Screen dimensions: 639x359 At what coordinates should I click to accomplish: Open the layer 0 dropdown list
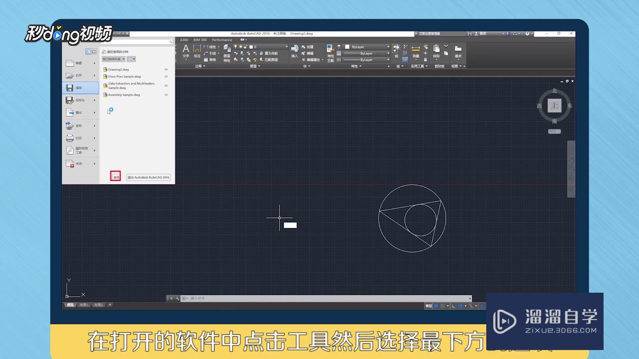(x=287, y=46)
